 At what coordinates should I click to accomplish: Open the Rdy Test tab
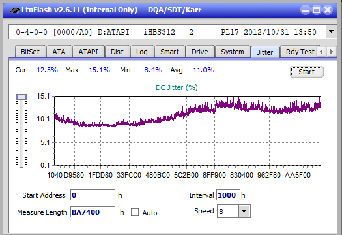coord(300,52)
